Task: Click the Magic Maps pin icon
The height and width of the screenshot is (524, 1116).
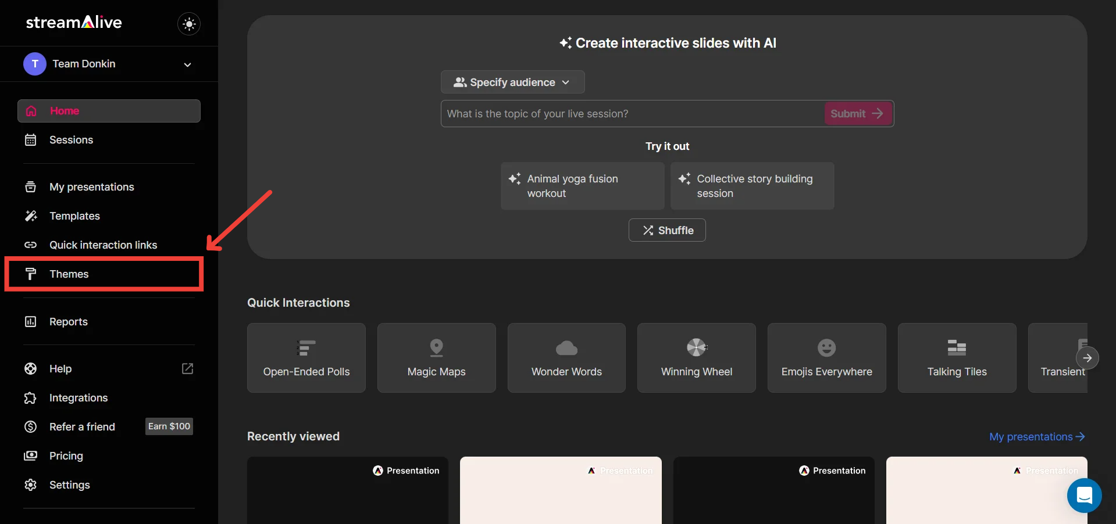Action: (436, 347)
